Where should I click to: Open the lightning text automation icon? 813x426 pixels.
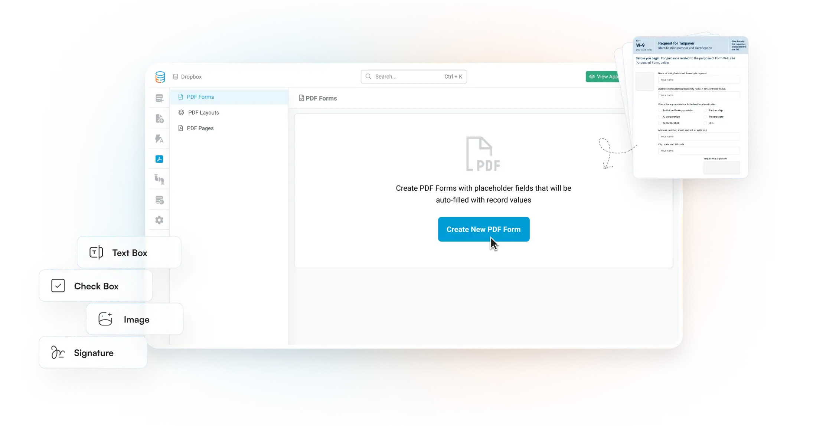(159, 139)
